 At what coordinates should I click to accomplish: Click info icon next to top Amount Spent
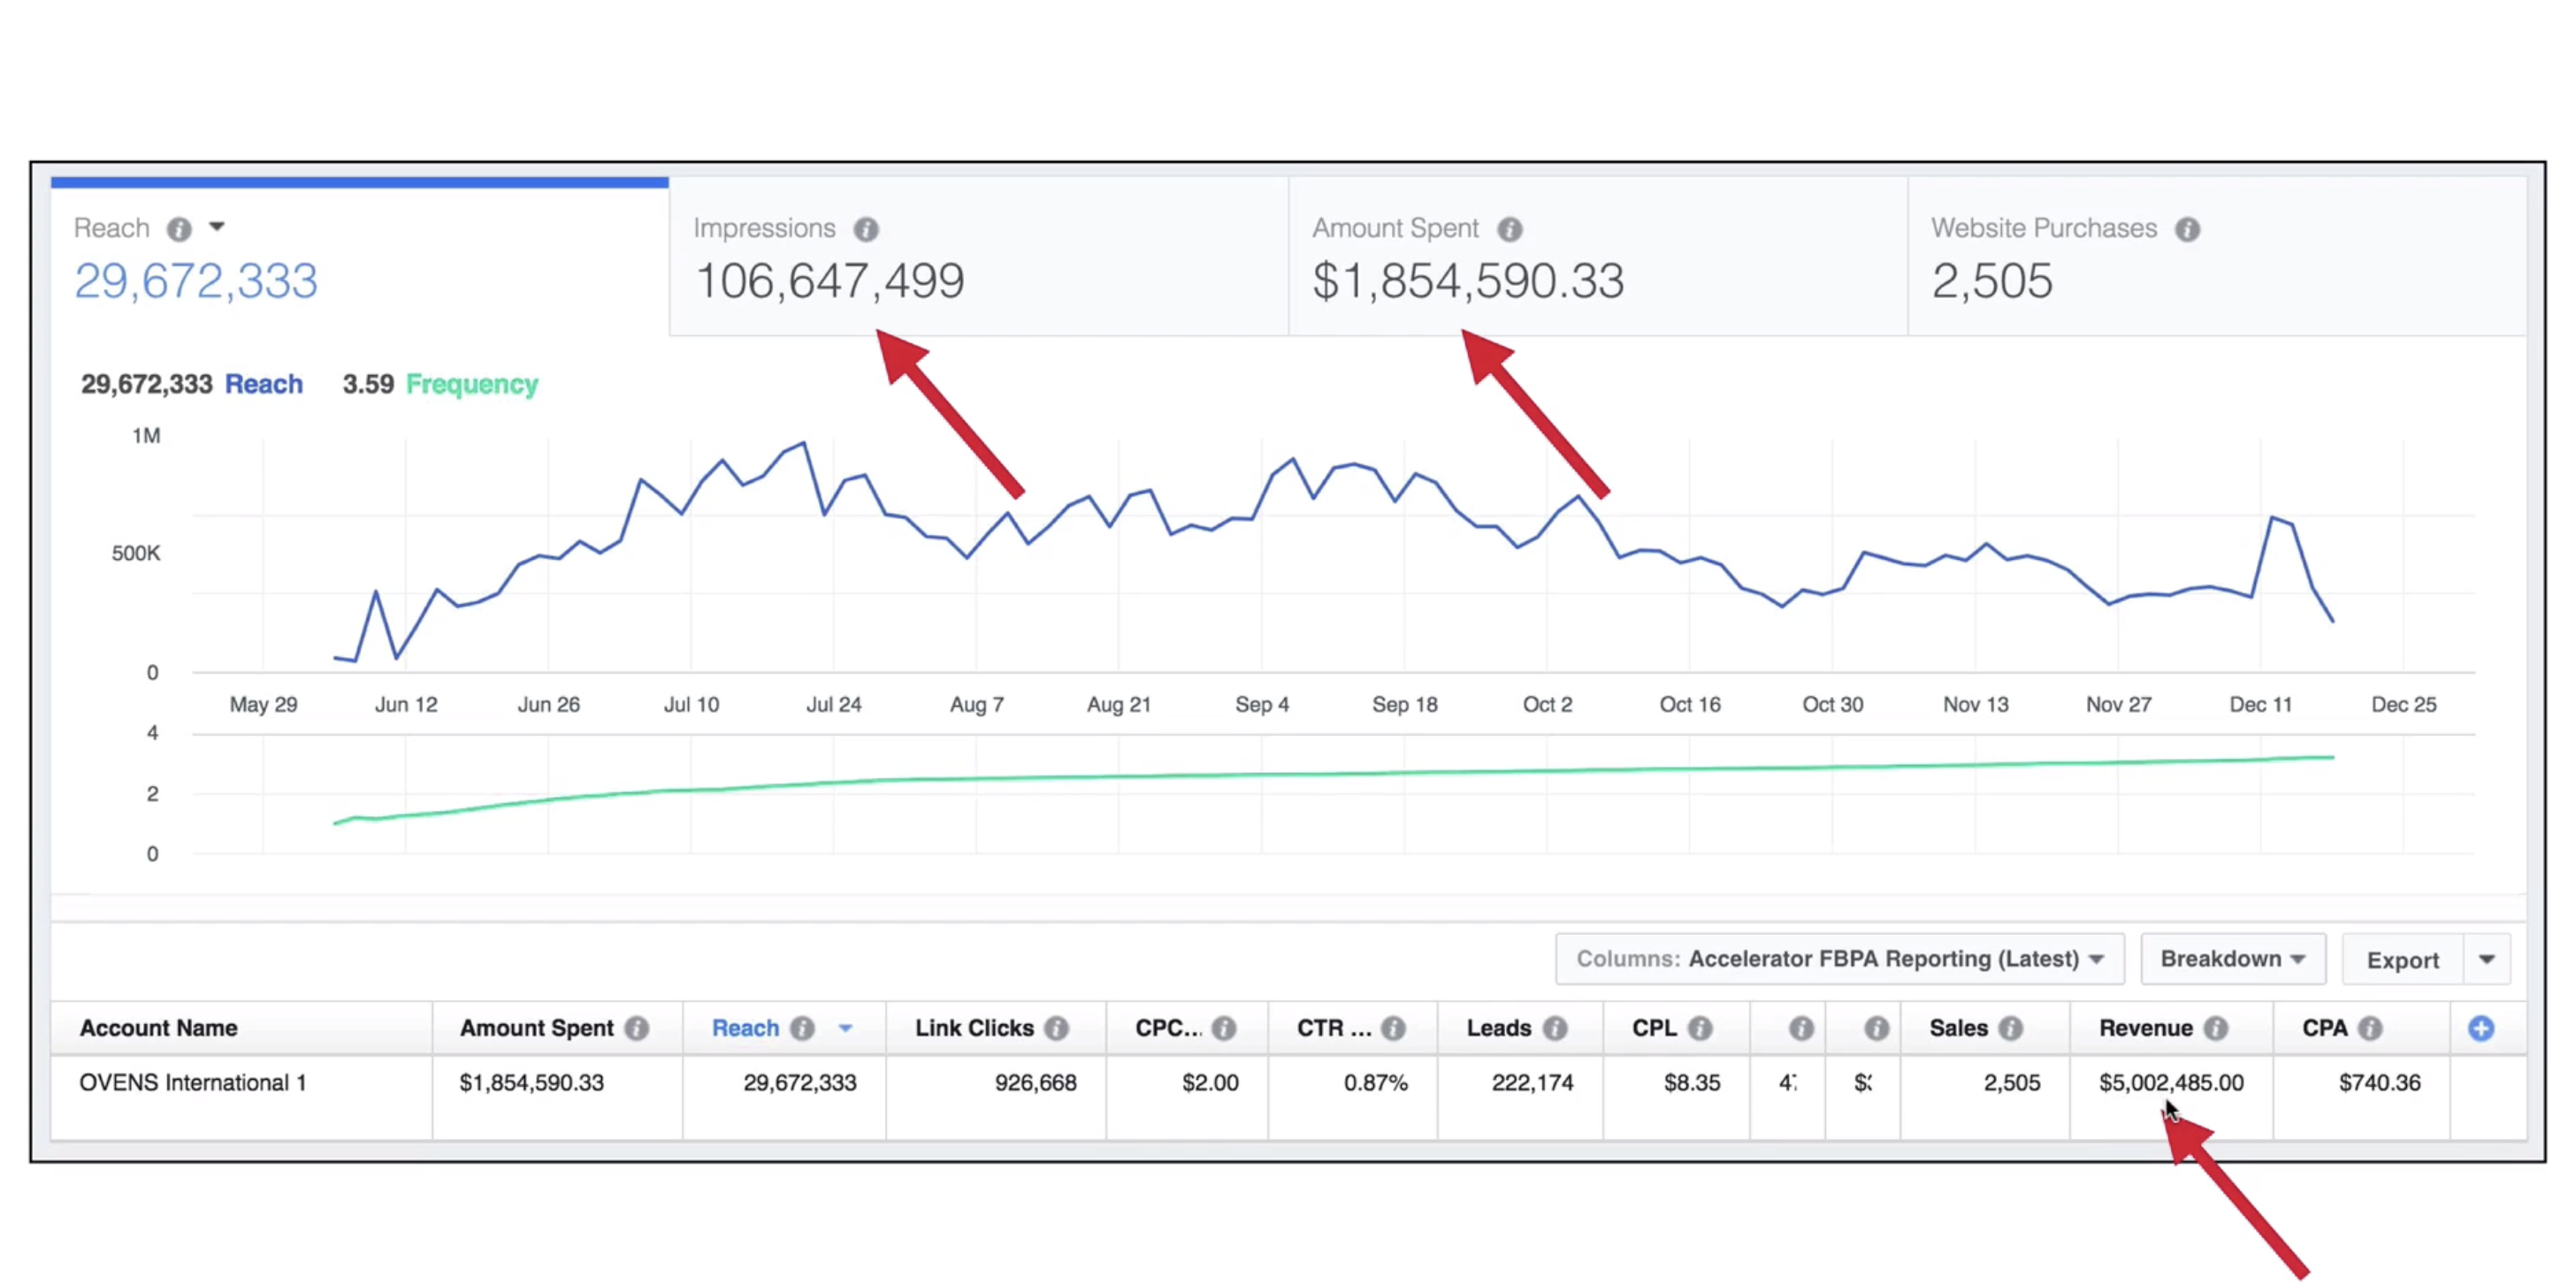pyautogui.click(x=1509, y=229)
